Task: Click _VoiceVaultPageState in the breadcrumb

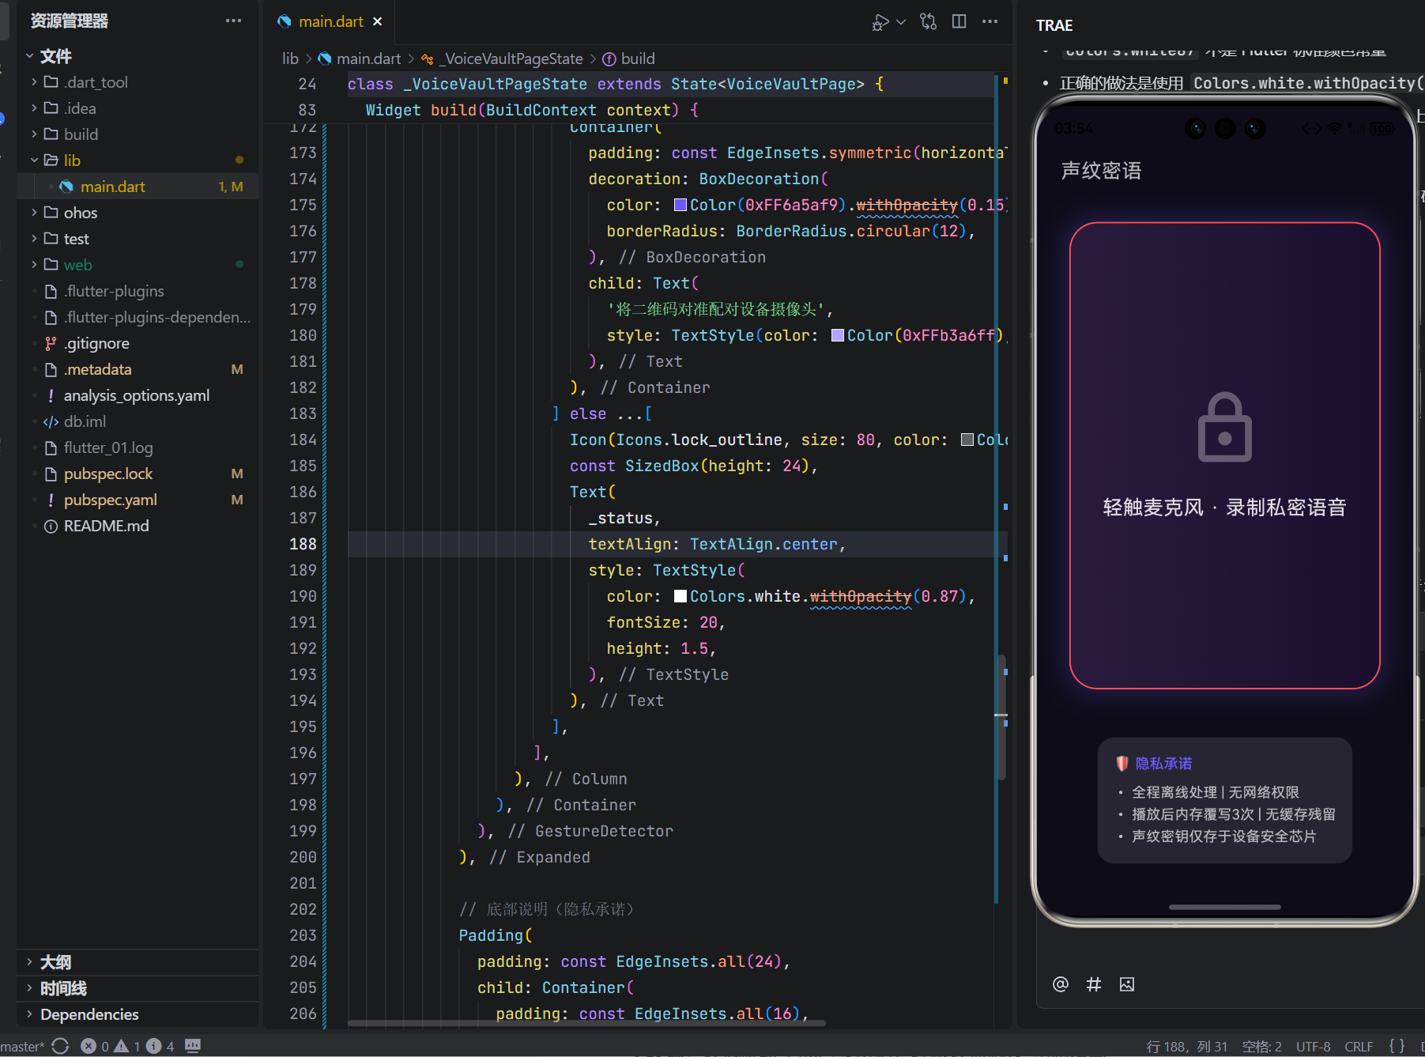Action: (x=511, y=59)
